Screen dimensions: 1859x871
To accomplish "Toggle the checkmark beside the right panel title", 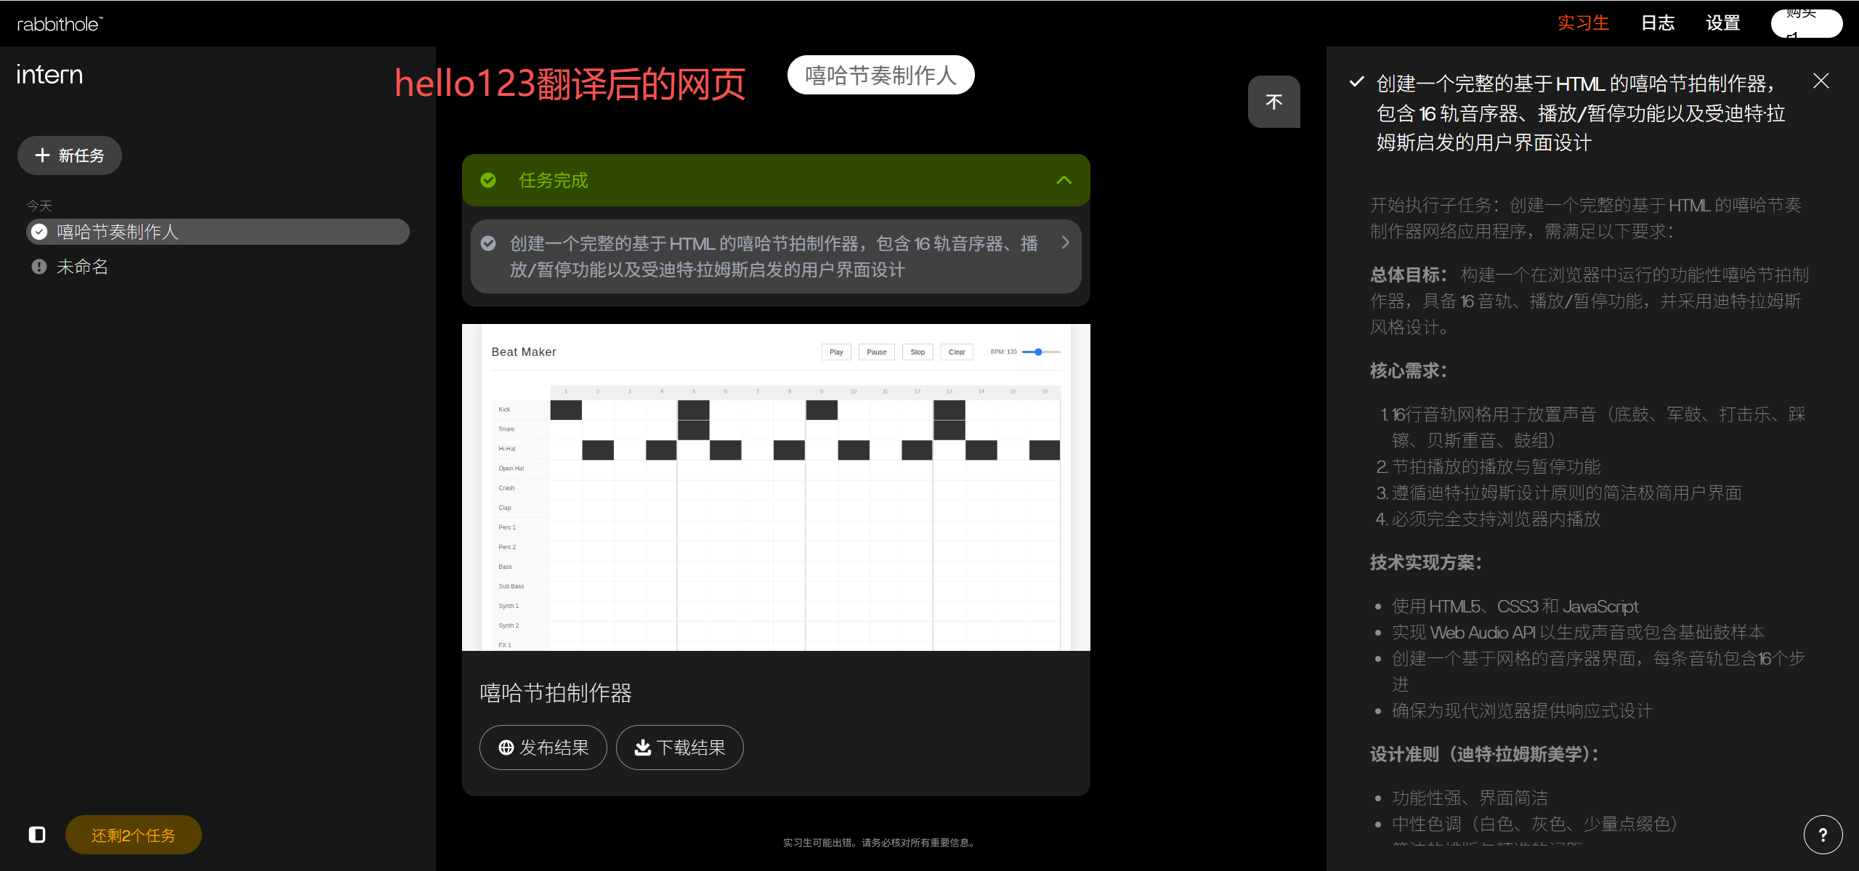I will (1356, 81).
